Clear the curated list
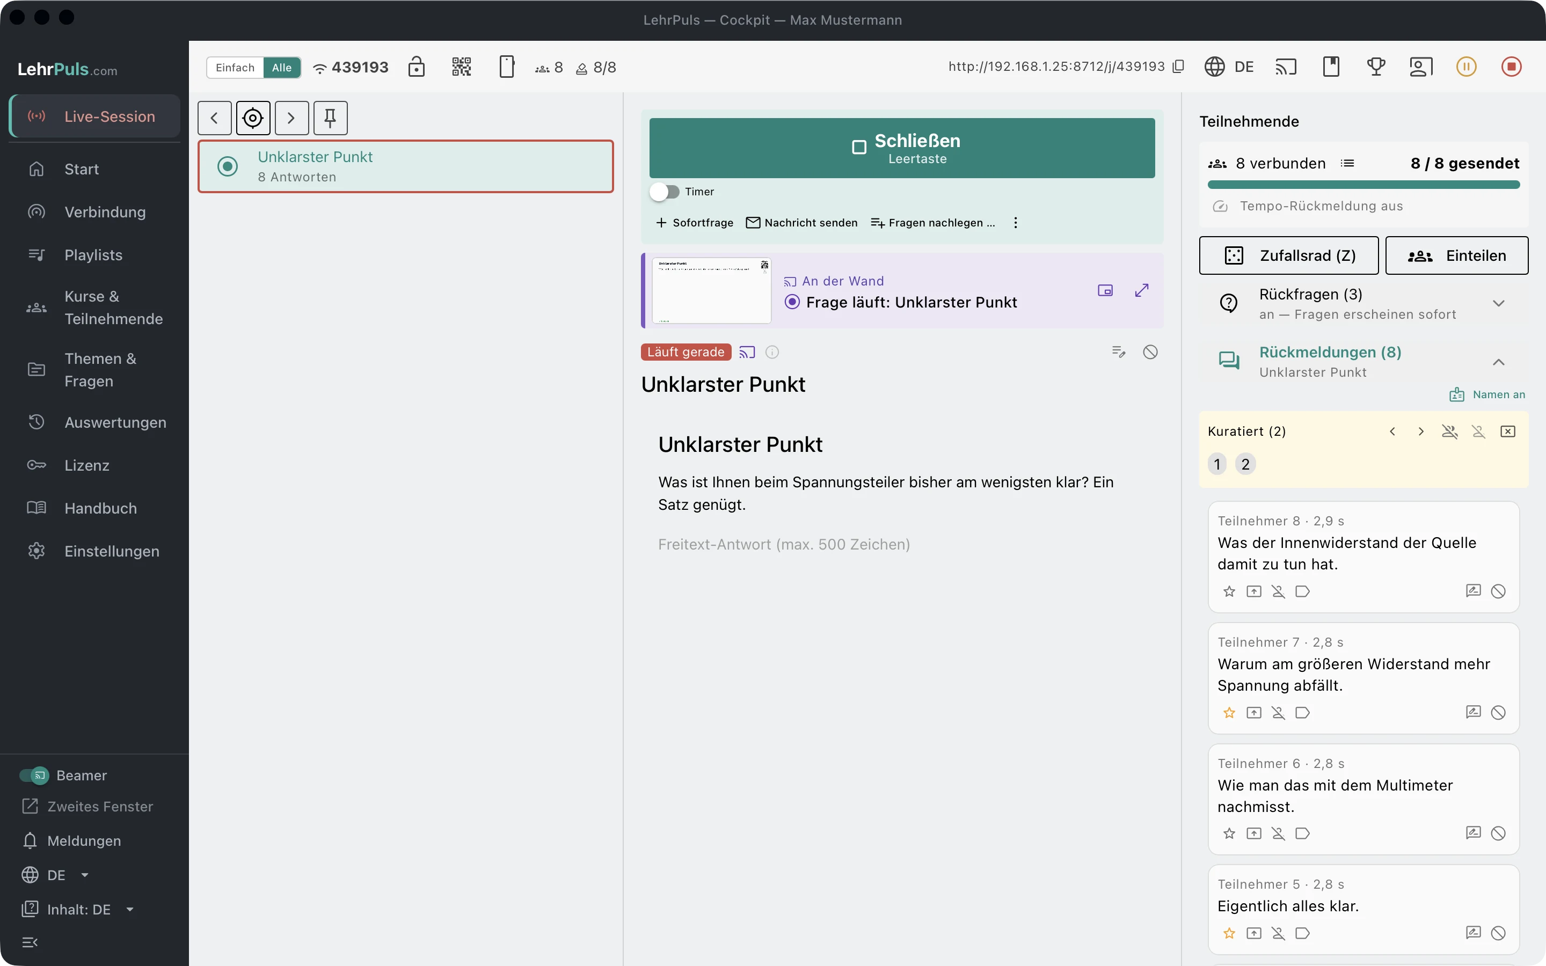This screenshot has height=966, width=1546. pos(1508,432)
